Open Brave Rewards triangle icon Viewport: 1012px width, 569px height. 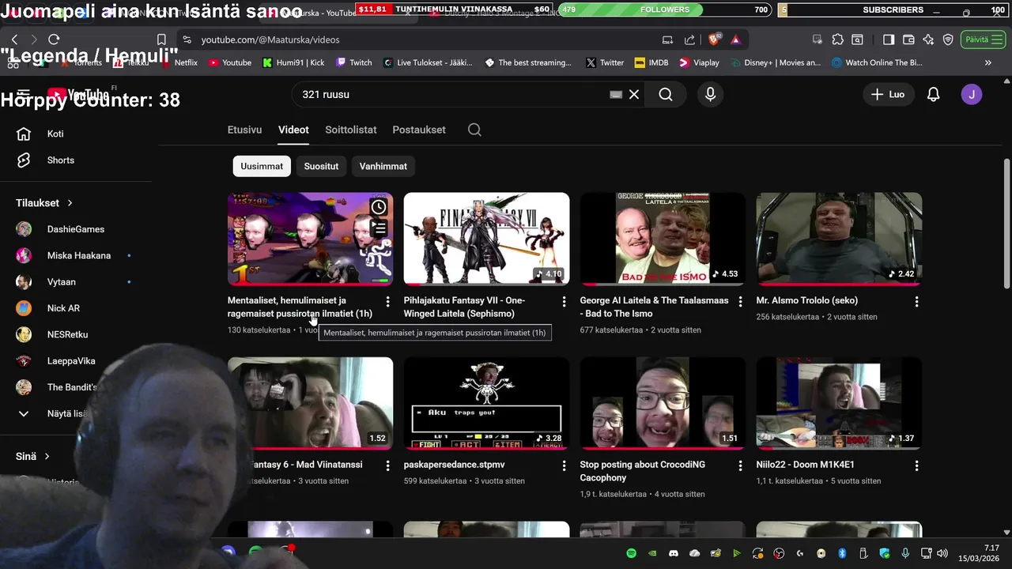(736, 40)
